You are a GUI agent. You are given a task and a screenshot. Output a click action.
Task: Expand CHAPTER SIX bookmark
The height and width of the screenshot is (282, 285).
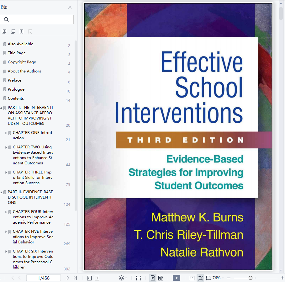[6, 252]
